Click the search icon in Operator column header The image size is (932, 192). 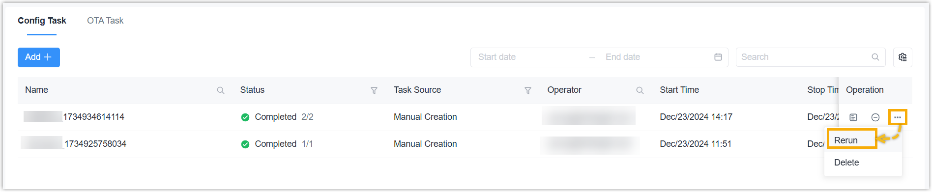(640, 90)
